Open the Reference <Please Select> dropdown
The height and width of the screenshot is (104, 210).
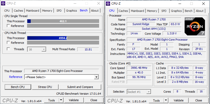pyautogui.click(x=61, y=77)
